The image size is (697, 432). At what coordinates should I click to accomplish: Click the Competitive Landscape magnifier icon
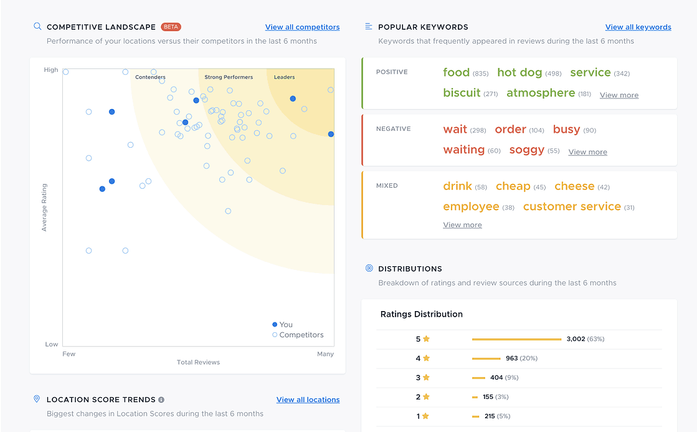tap(37, 27)
